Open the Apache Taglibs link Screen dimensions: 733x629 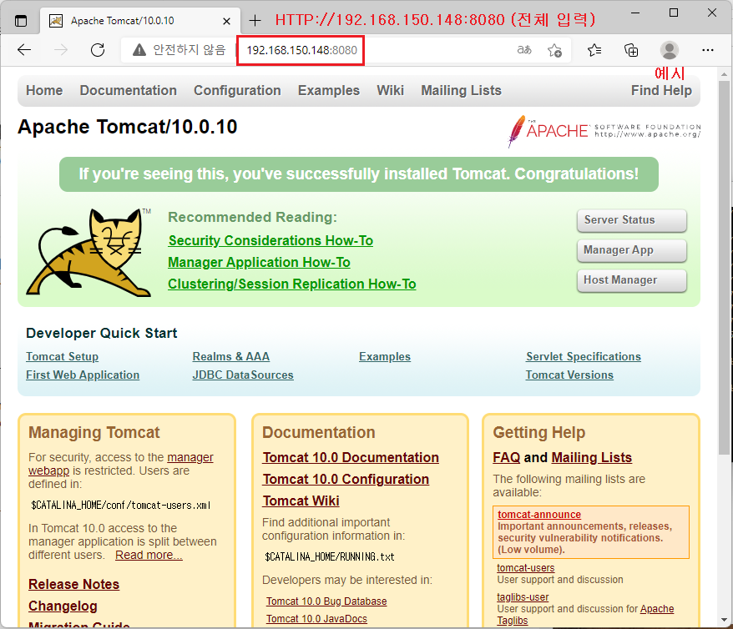pyautogui.click(x=657, y=609)
